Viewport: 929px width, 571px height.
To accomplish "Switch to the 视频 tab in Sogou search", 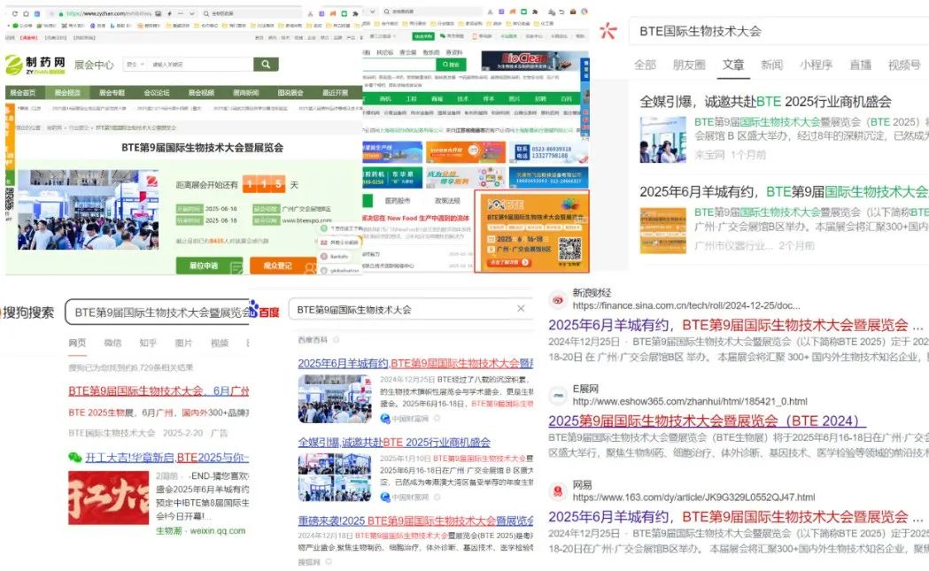I will click(220, 343).
